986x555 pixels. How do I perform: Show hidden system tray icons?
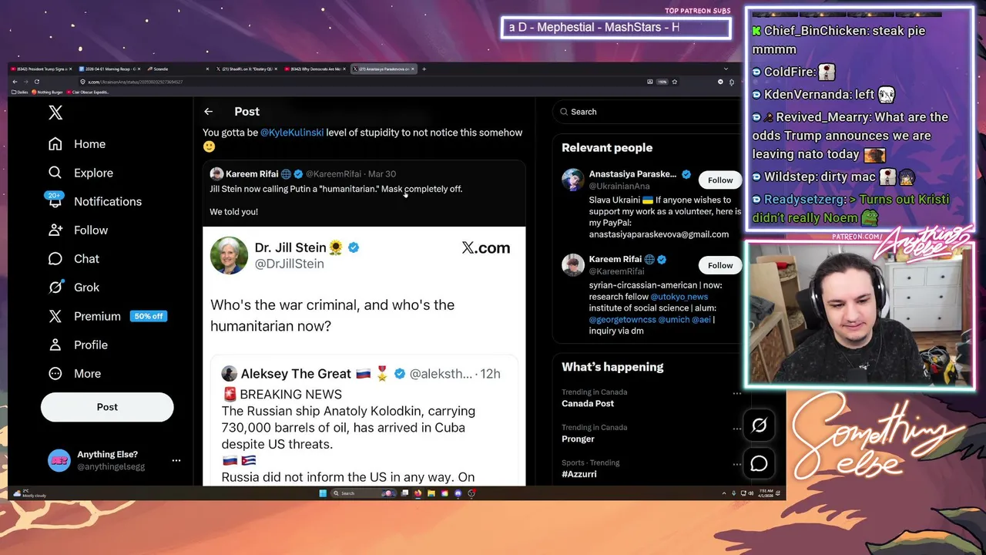(x=724, y=493)
